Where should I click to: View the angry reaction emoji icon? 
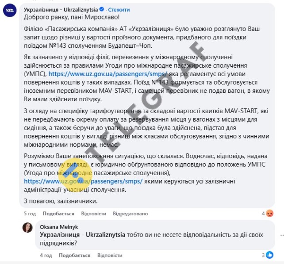270,214
